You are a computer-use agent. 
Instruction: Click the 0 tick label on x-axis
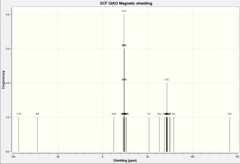(103, 157)
